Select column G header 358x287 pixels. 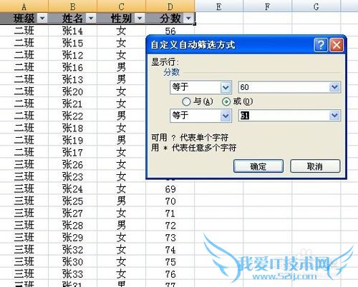click(316, 6)
